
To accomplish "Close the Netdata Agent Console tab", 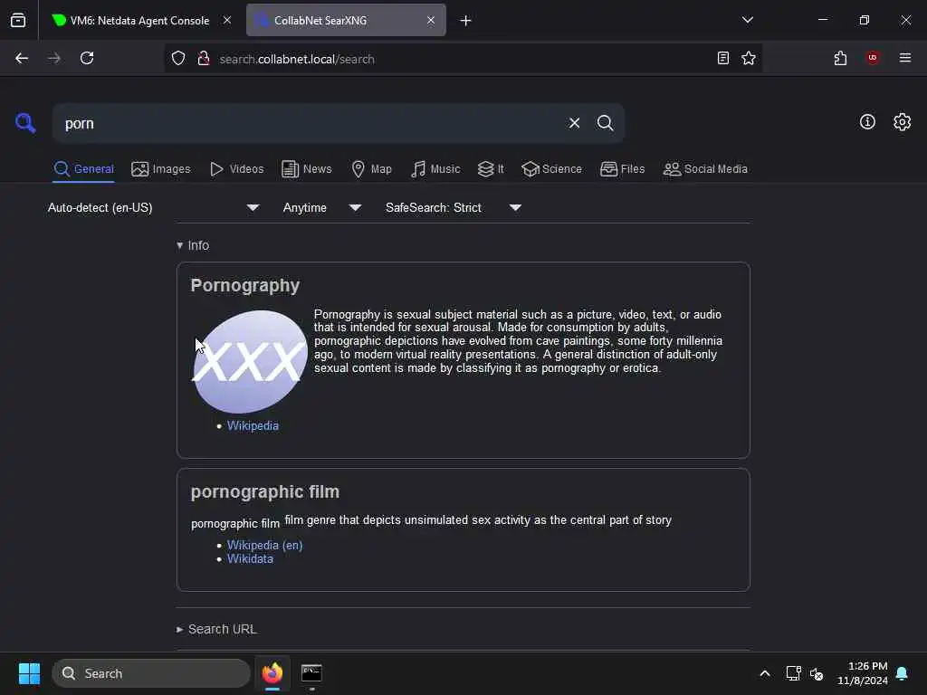I will coord(227,20).
